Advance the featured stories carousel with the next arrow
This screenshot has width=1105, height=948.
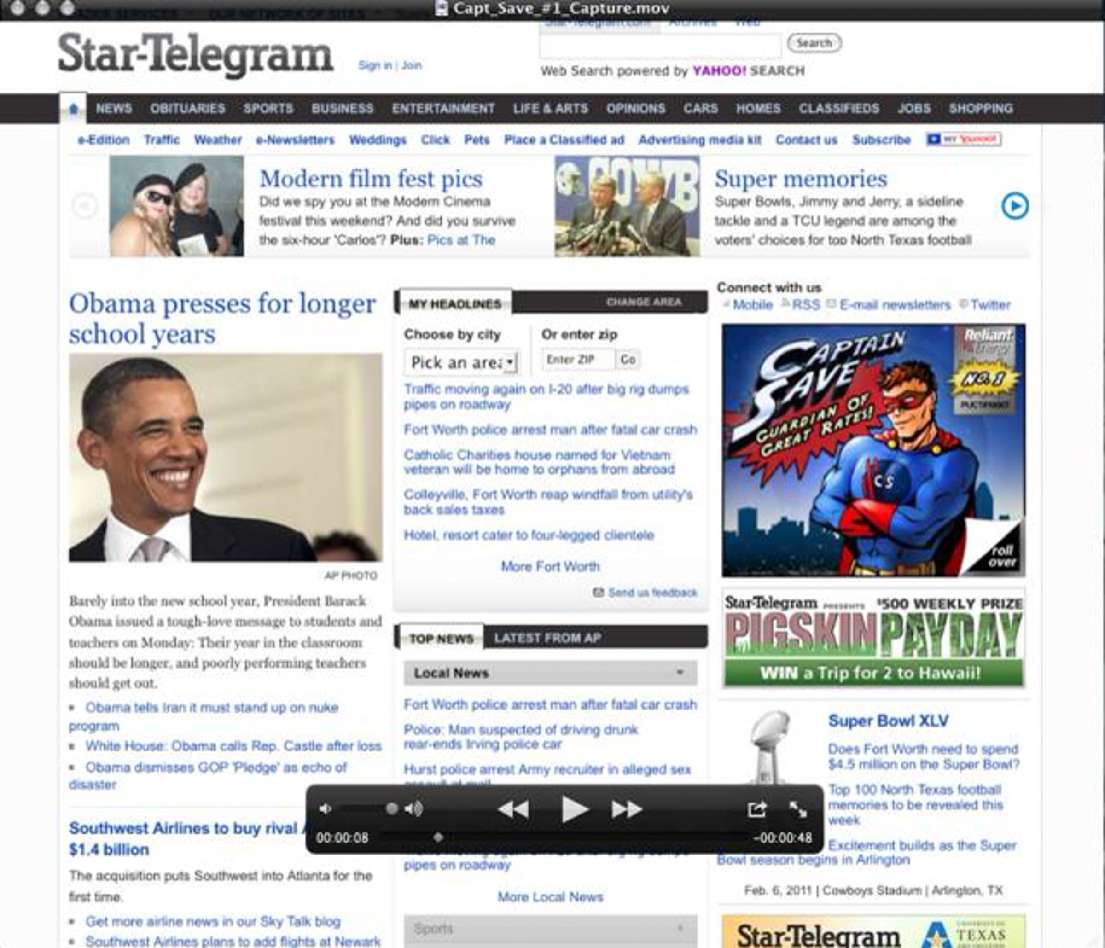1015,206
